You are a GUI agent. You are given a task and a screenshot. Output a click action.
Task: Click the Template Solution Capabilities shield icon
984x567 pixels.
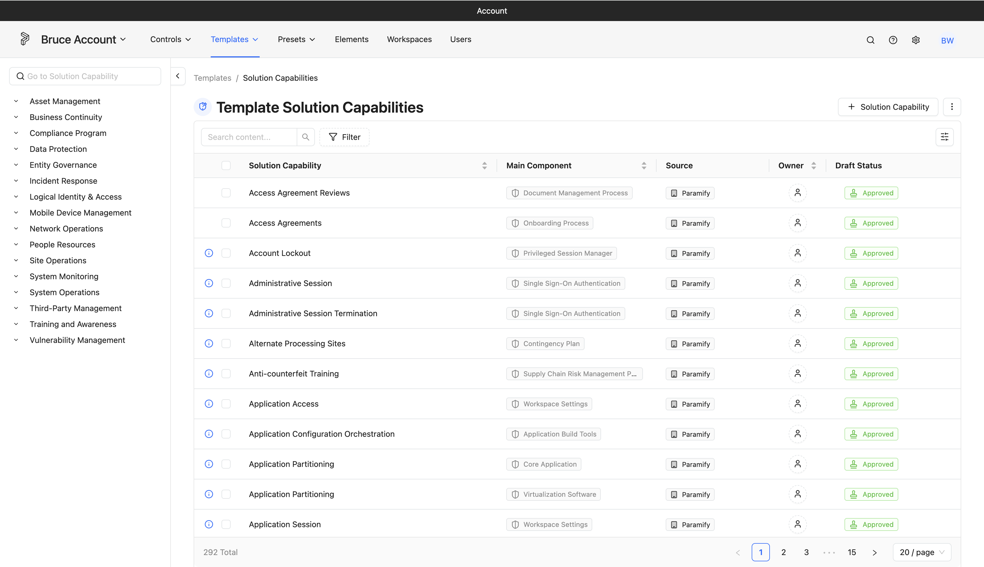pyautogui.click(x=203, y=107)
